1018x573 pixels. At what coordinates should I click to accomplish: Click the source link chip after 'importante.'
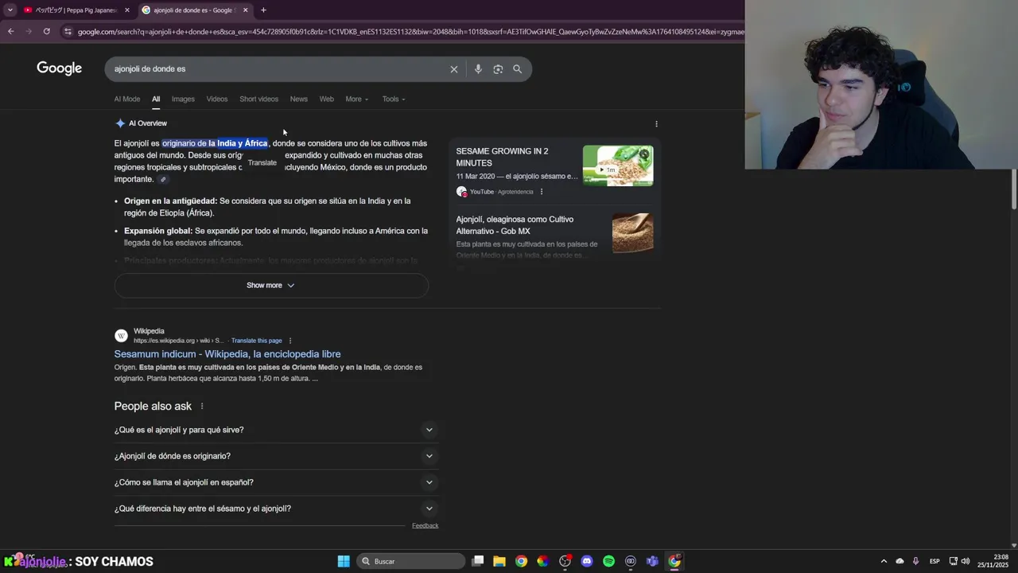[163, 180]
